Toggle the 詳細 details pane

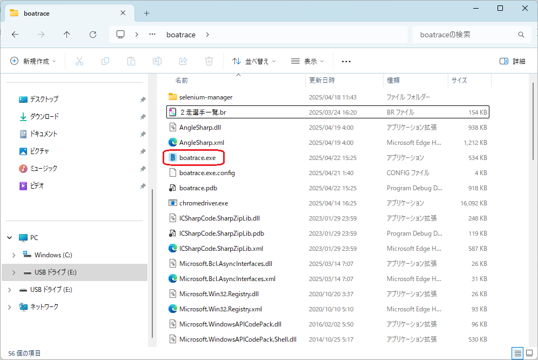click(512, 62)
